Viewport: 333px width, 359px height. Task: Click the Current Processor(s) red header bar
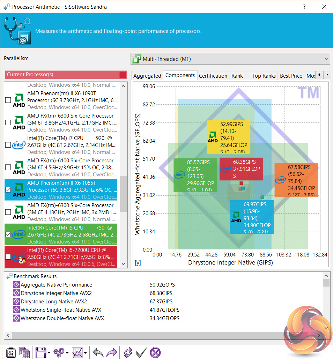(66, 75)
